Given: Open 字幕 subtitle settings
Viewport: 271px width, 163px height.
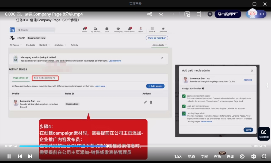Looking at the screenshot, I should pos(204,156).
